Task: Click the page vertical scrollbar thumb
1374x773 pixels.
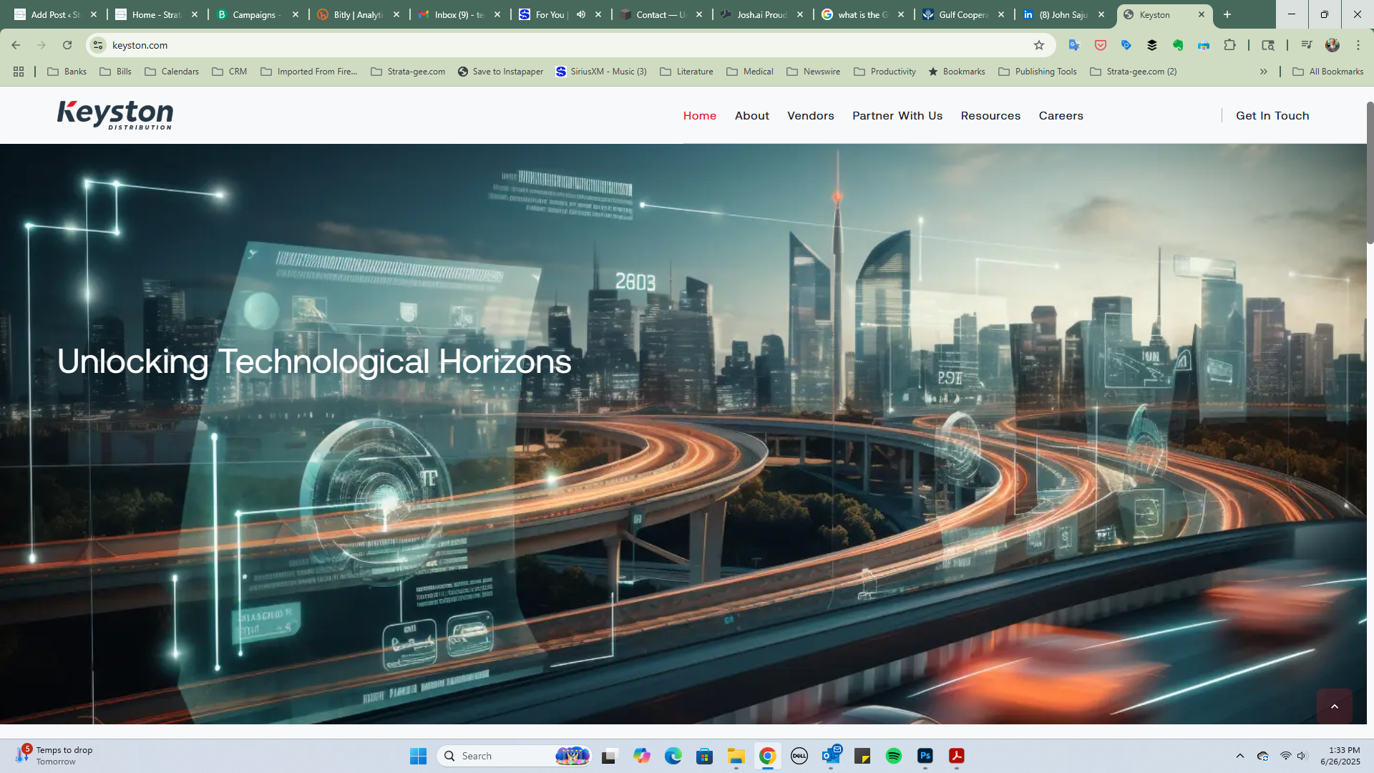Action: [x=1370, y=172]
